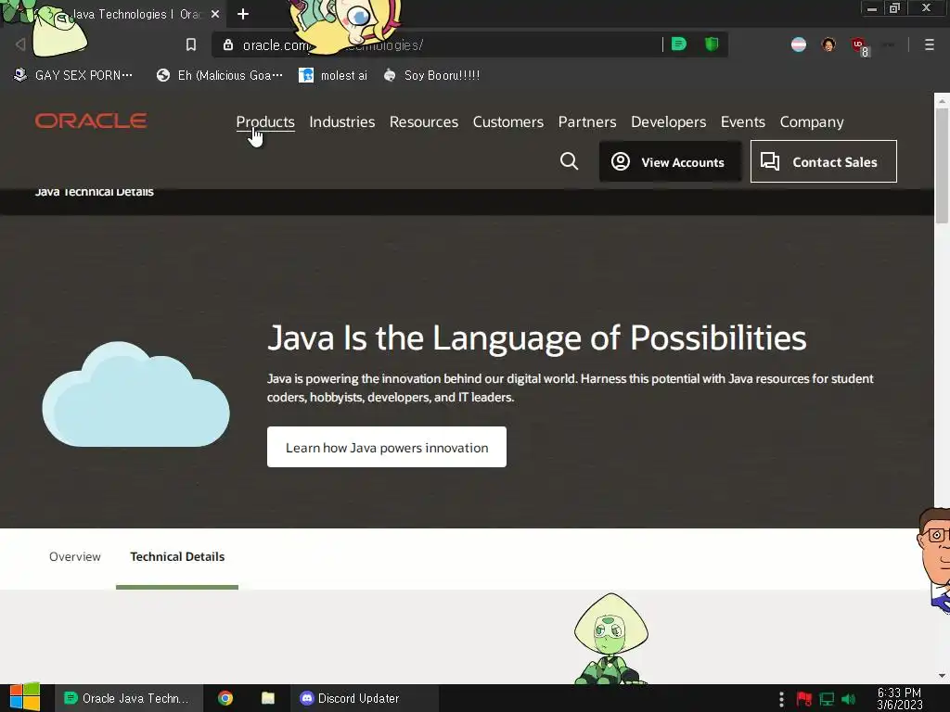Open the Customers menu
The image size is (950, 712).
[x=507, y=121]
